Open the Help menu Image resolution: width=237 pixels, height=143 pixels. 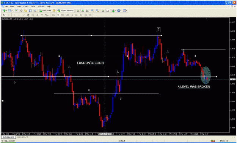[49, 7]
